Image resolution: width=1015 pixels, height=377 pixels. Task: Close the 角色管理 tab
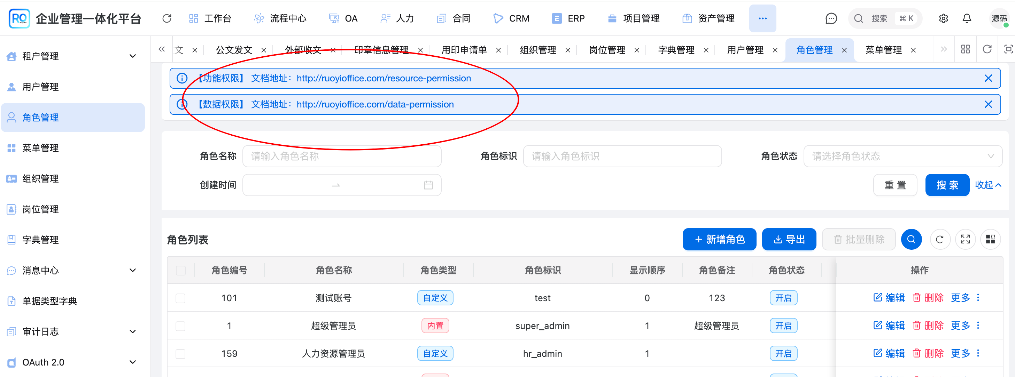pos(844,50)
